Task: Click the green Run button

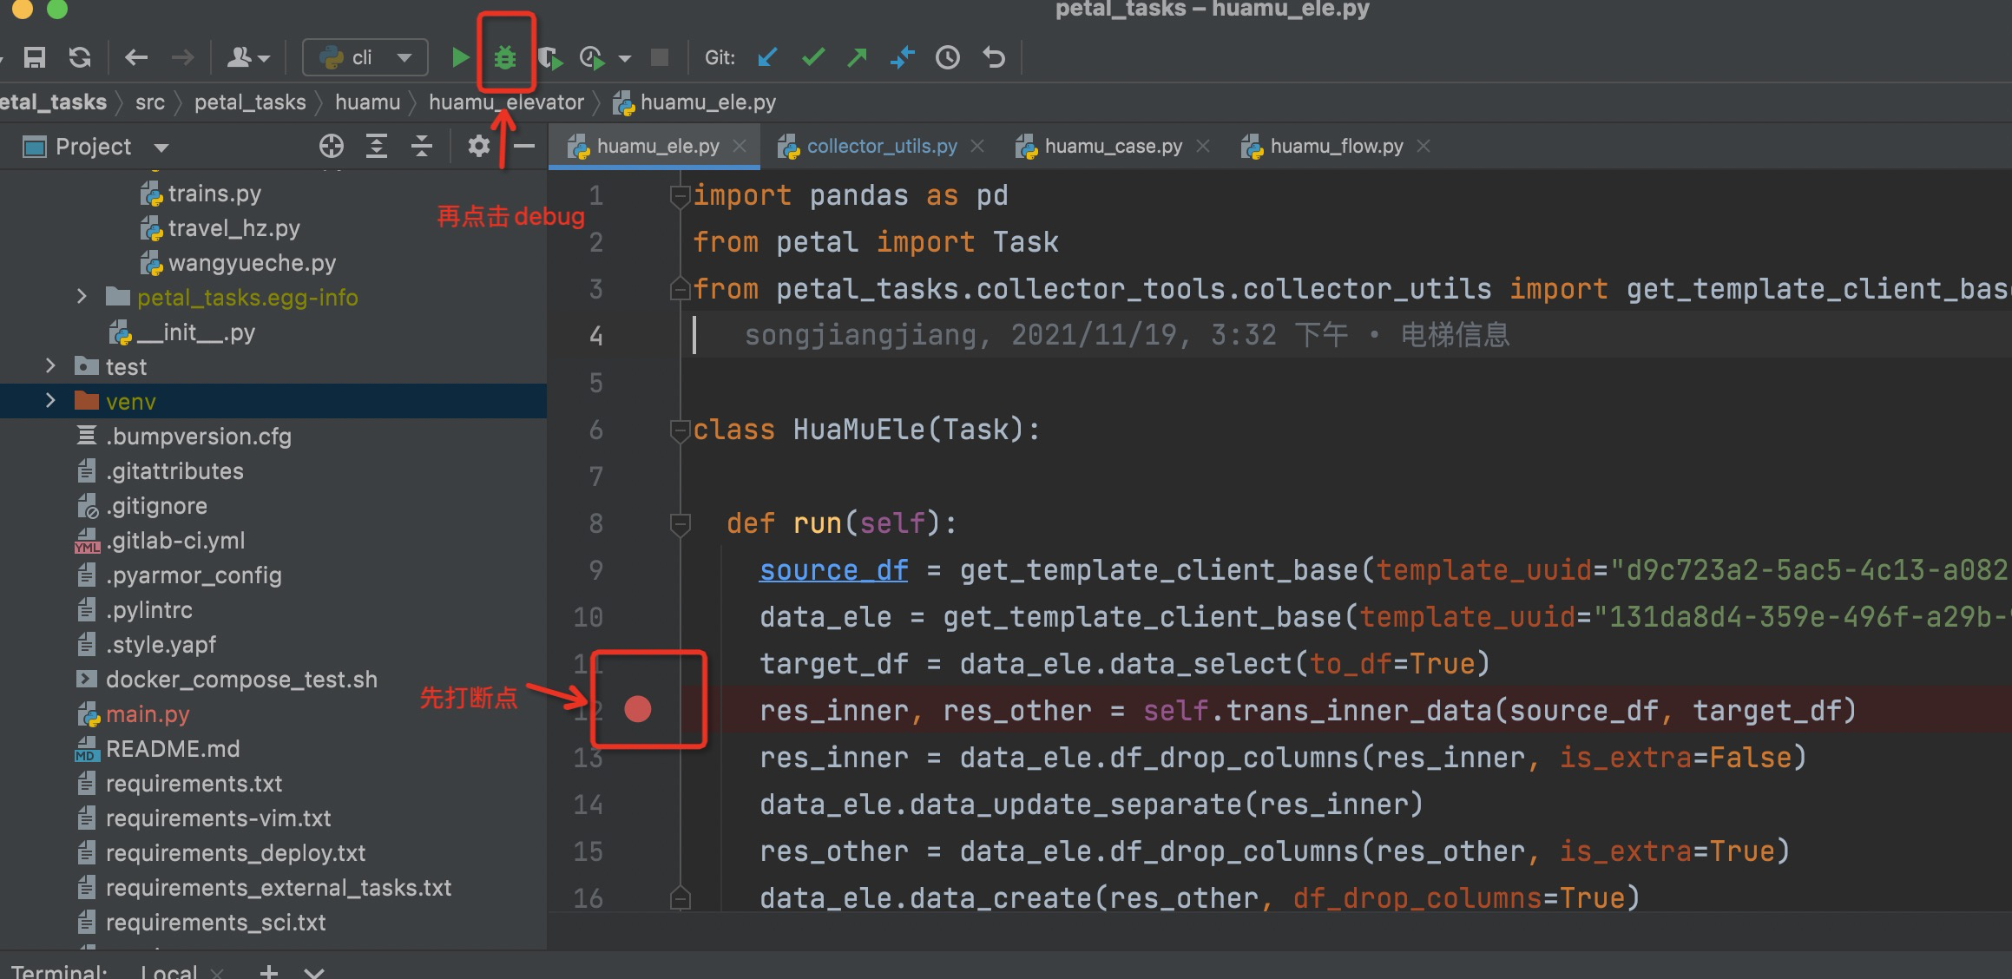Action: pos(460,58)
